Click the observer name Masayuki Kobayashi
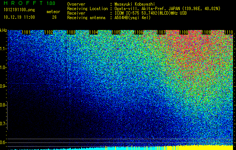 [135, 4]
